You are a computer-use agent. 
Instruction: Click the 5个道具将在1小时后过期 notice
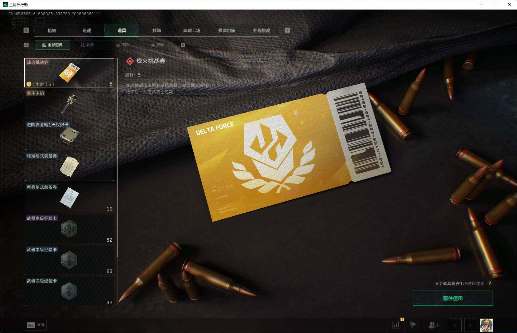coord(460,283)
